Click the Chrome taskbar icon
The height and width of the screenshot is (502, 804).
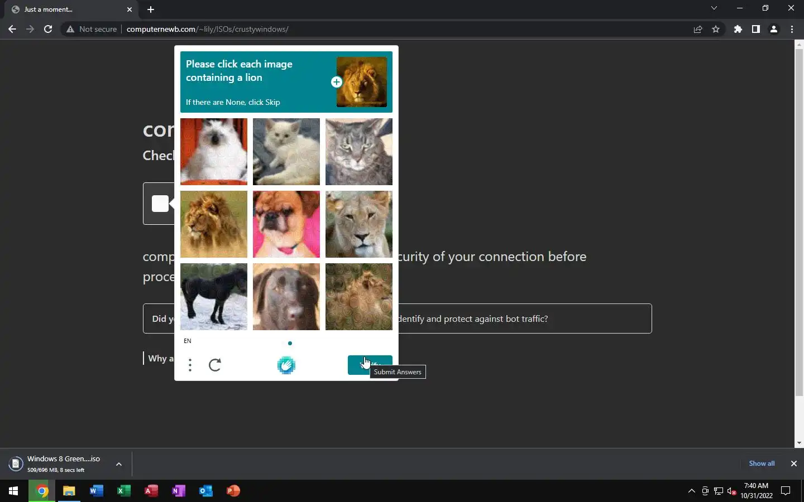(x=42, y=491)
